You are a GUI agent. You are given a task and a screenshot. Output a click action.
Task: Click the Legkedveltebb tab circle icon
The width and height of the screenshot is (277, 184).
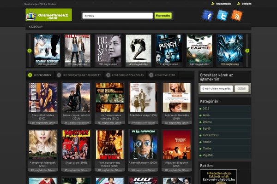tap(151, 75)
